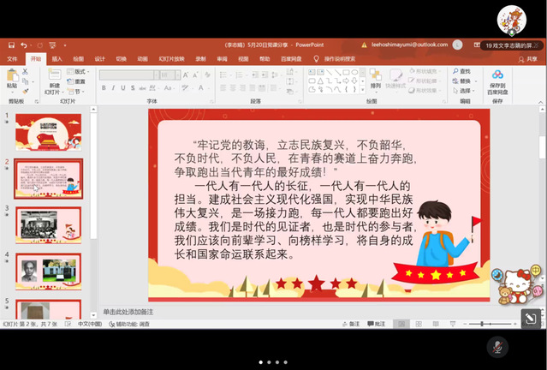
Task: Toggle the Comments (批注) pane in status bar
Action: tap(375, 325)
